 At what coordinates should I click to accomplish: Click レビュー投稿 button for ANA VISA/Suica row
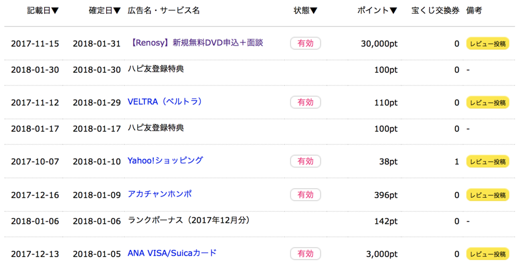[x=488, y=254]
